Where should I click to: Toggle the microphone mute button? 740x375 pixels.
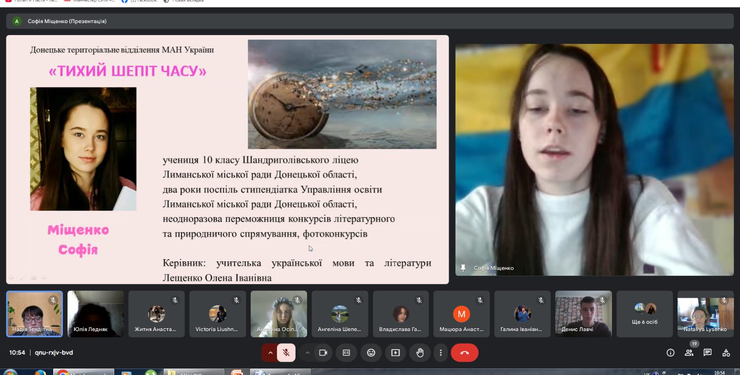click(x=286, y=353)
